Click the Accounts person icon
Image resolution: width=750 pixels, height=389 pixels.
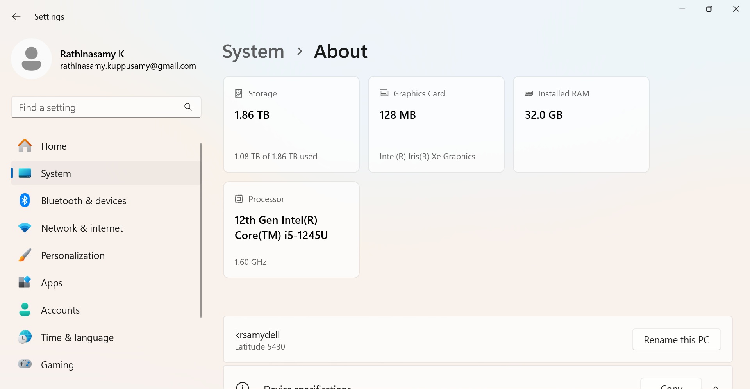[25, 310]
